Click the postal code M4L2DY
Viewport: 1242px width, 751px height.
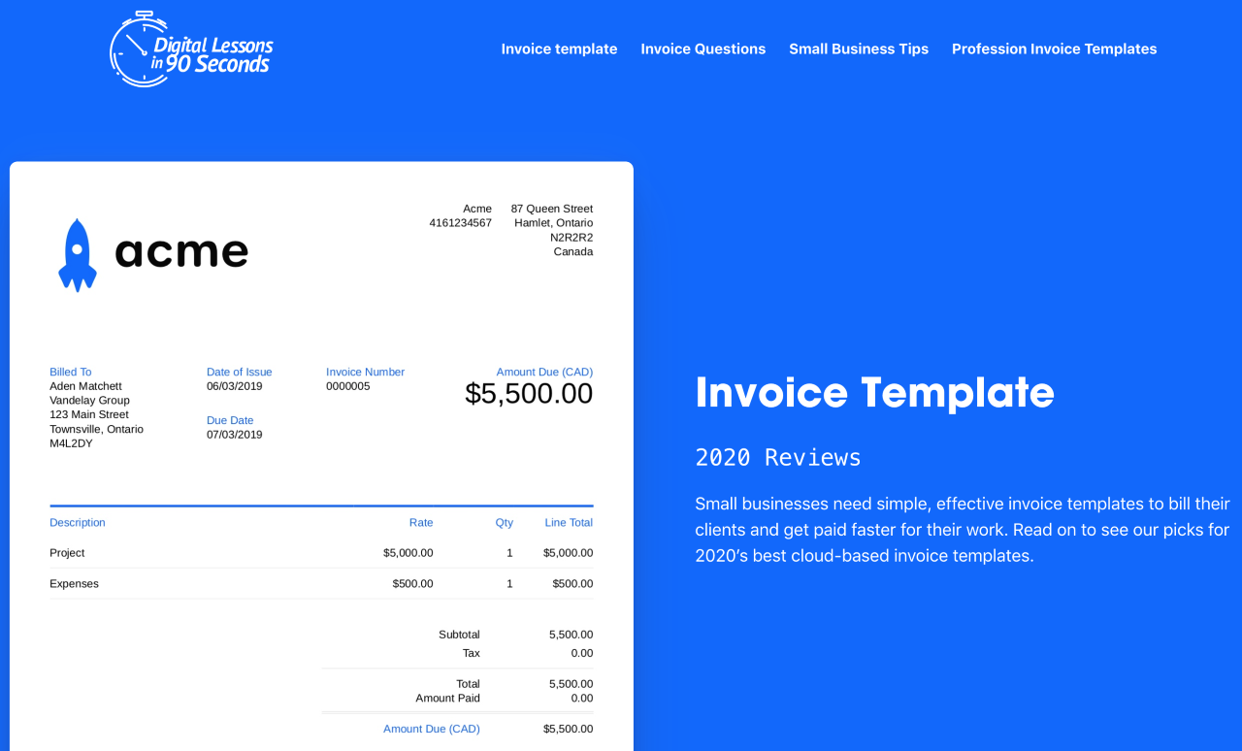coord(71,443)
